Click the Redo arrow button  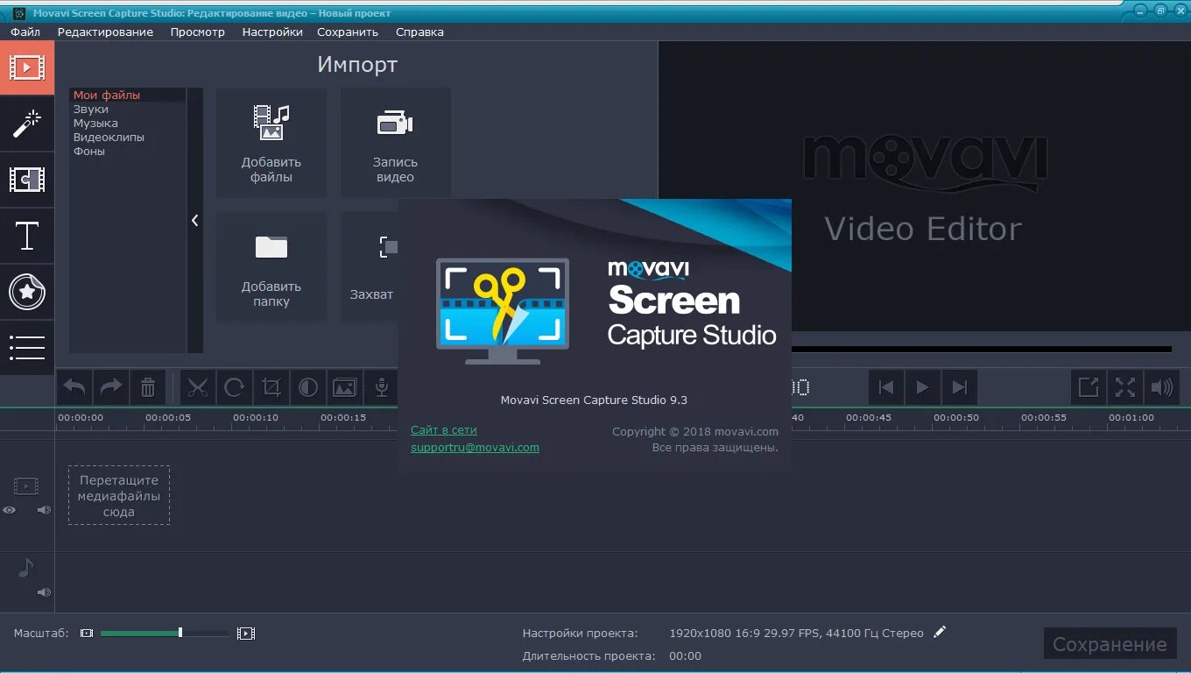tap(111, 387)
